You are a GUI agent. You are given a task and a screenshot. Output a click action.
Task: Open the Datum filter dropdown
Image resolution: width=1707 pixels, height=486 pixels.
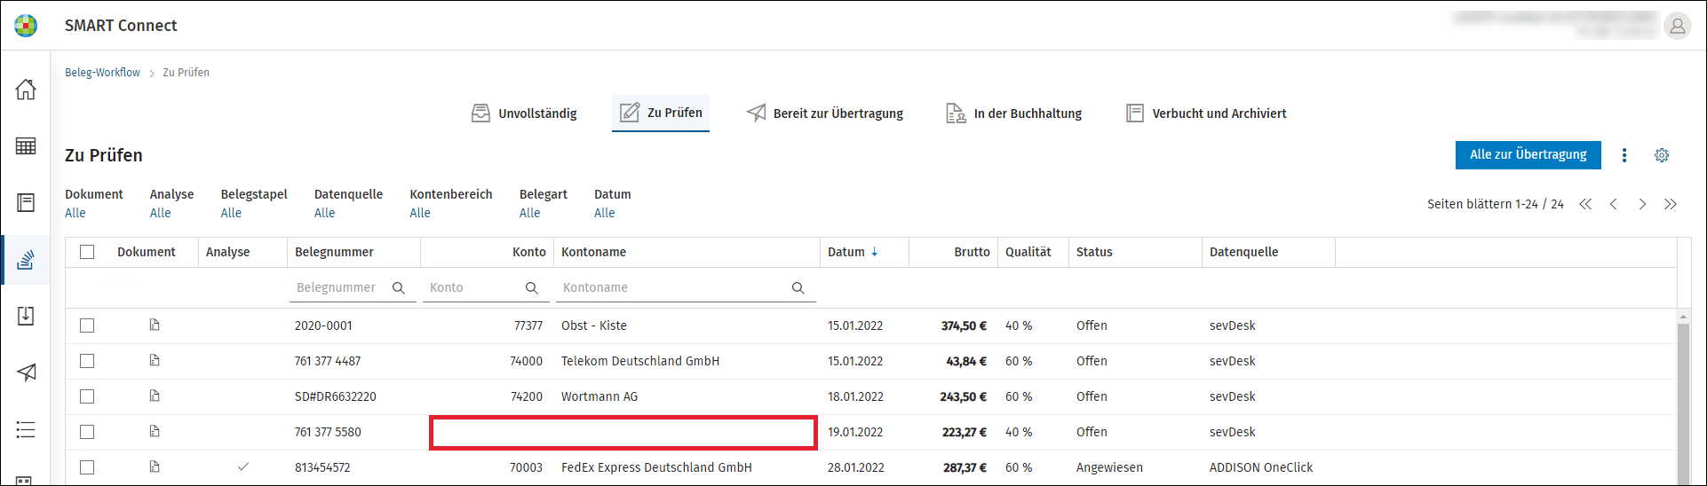coord(605,213)
